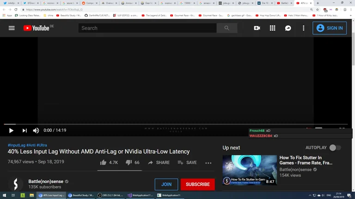Open the Windows Start menu

pyautogui.click(x=4, y=195)
